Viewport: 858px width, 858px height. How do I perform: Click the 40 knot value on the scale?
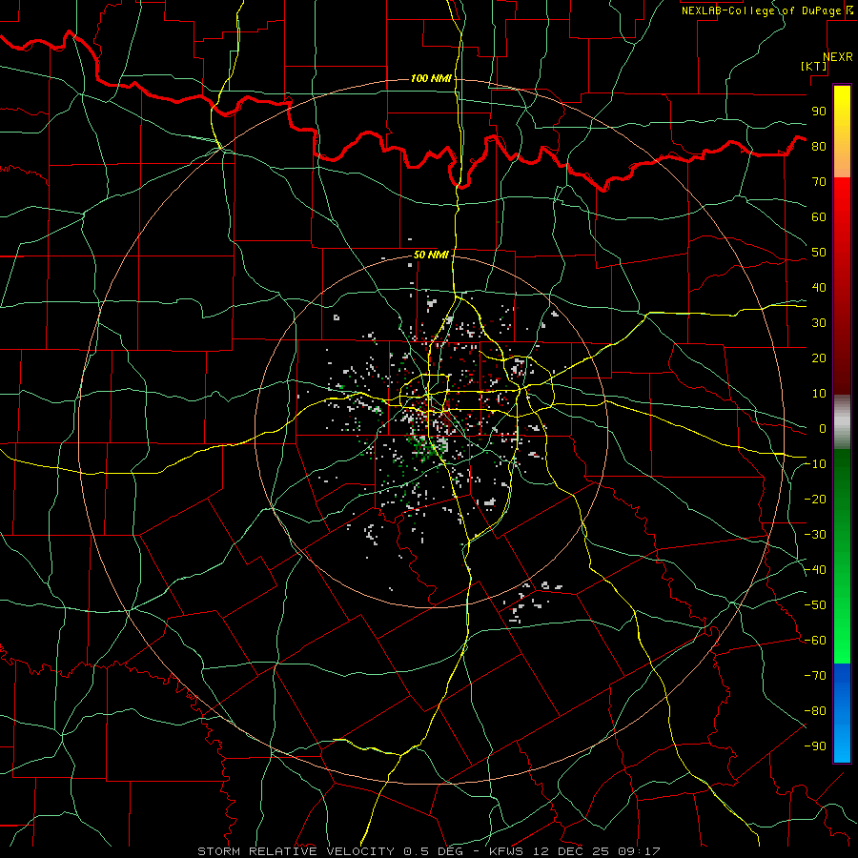(x=819, y=288)
